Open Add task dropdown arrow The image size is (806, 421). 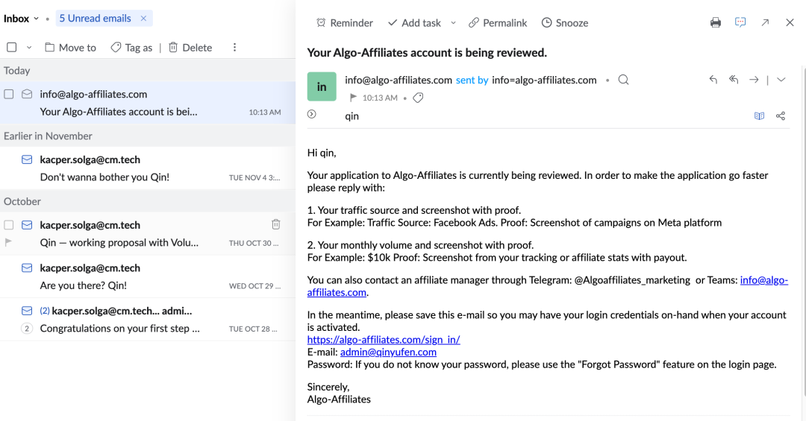pyautogui.click(x=454, y=22)
